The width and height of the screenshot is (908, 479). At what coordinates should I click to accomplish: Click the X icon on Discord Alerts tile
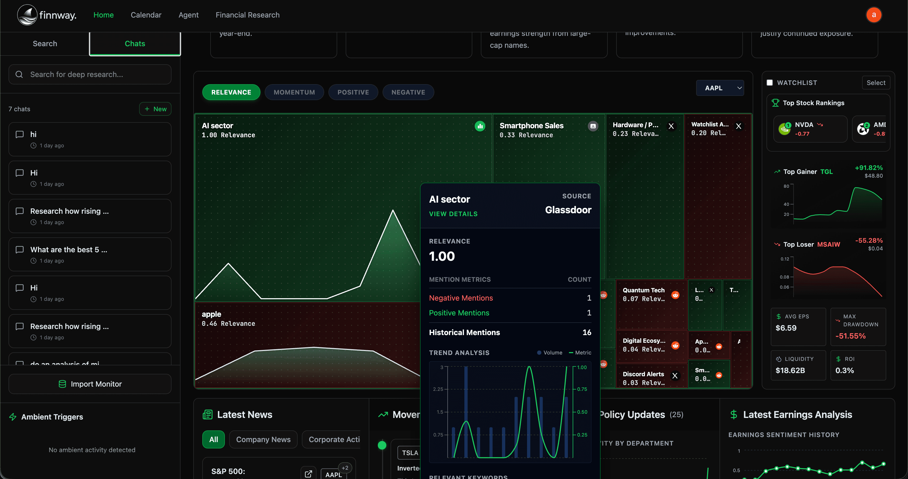tap(675, 376)
